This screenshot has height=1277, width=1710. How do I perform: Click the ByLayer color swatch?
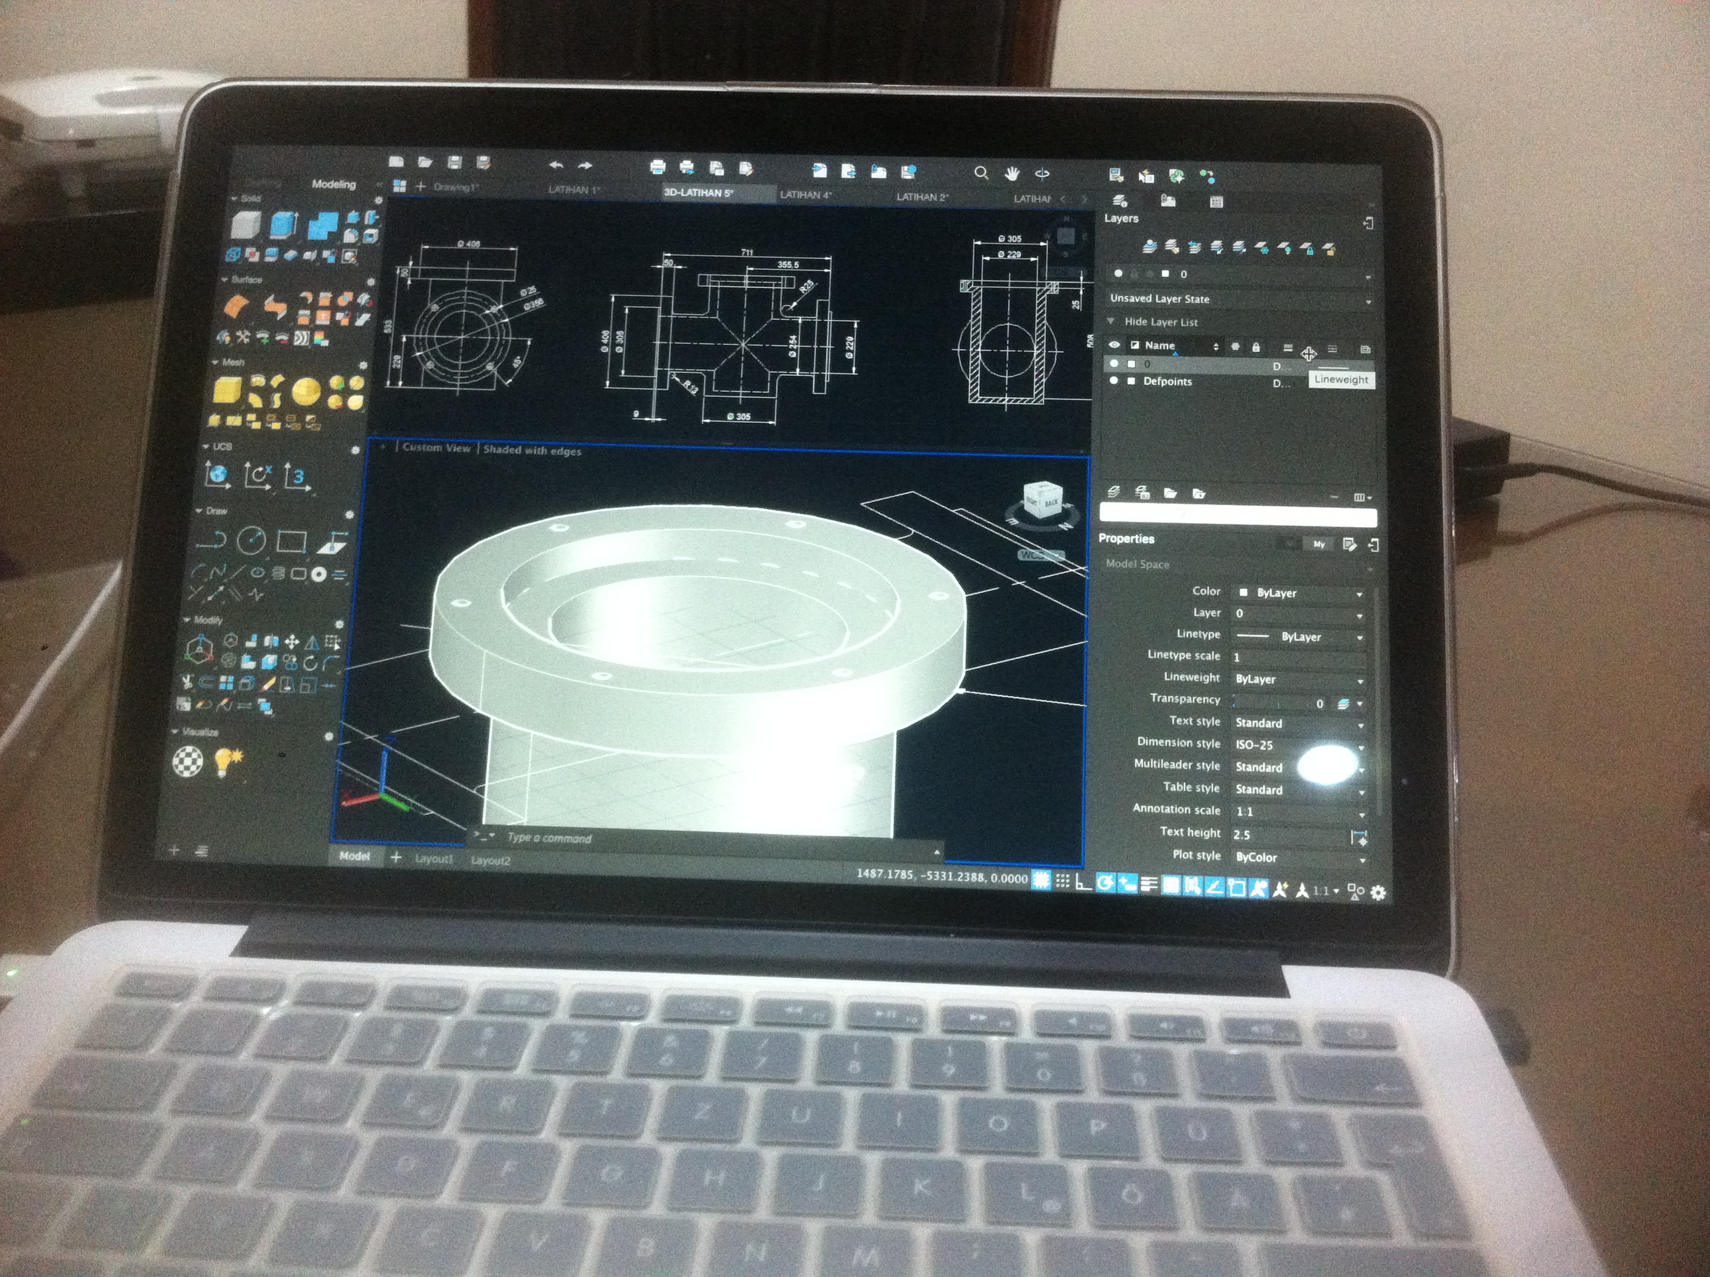pyautogui.click(x=1243, y=593)
